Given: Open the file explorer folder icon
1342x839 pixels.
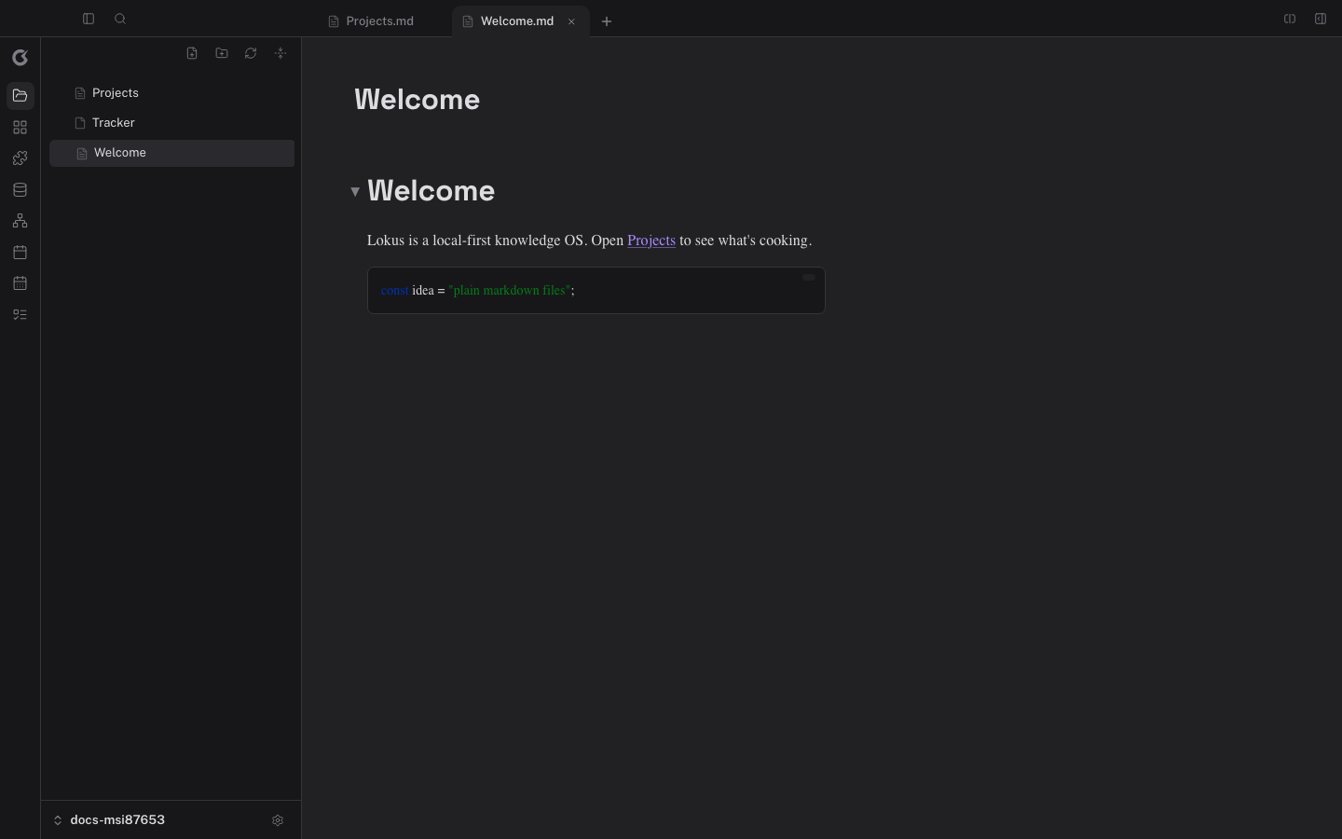Looking at the screenshot, I should coord(21,96).
